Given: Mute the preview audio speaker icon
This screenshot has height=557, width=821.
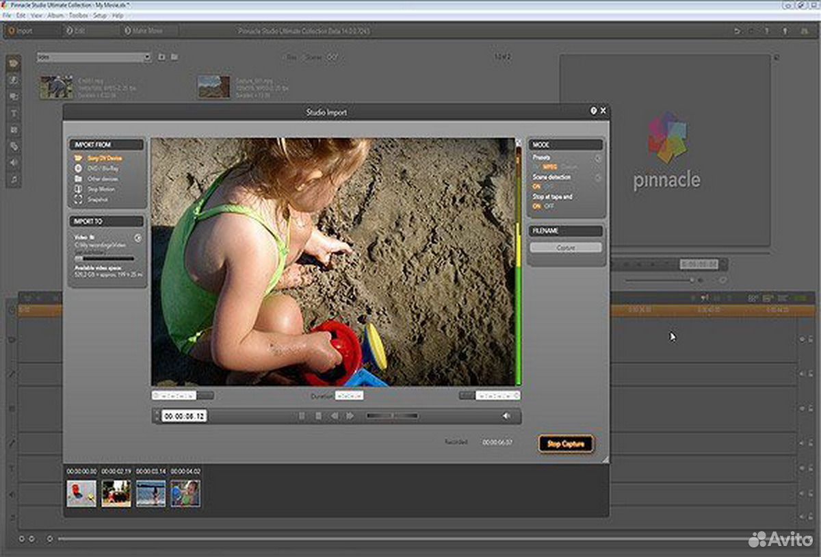Looking at the screenshot, I should (506, 416).
